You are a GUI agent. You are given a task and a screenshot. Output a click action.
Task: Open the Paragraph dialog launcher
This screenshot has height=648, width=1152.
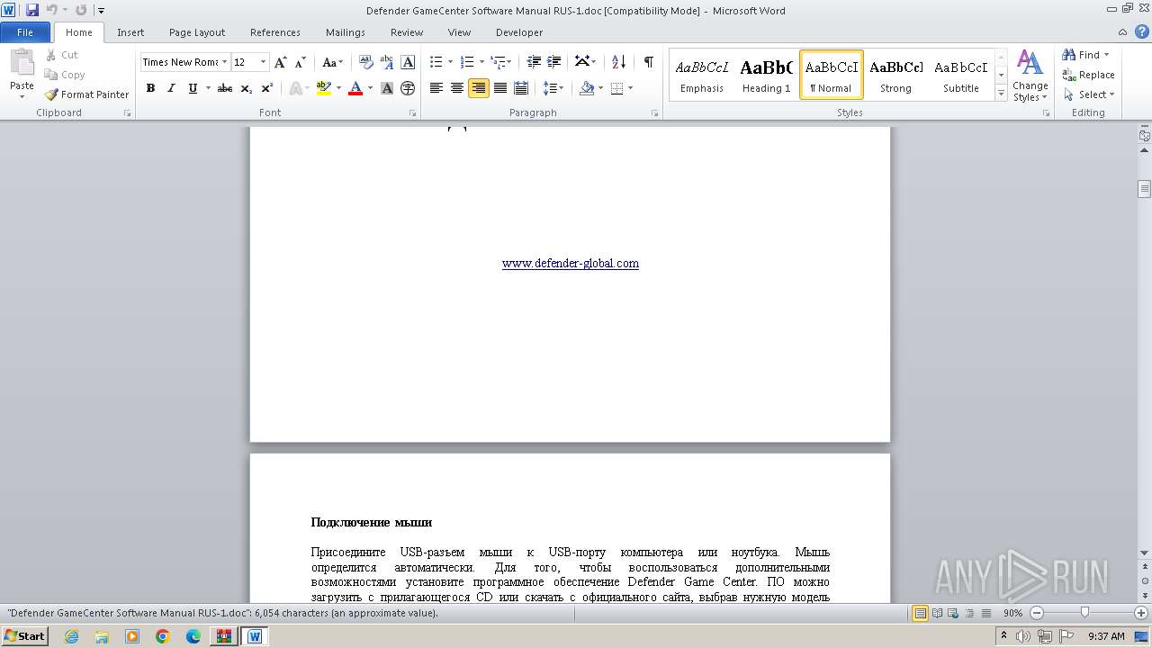654,113
